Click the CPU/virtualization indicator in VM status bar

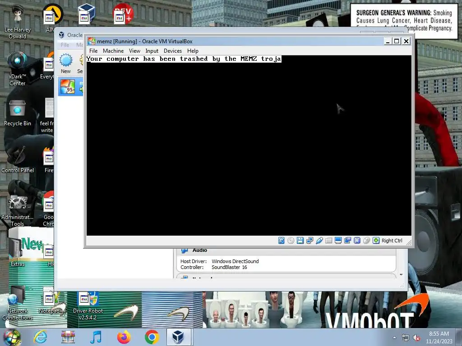pyautogui.click(x=357, y=241)
